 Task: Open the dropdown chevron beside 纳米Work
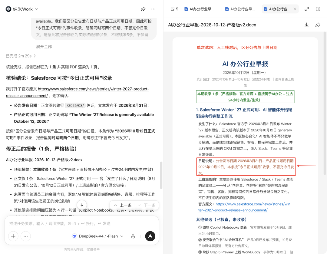coord(37,9)
